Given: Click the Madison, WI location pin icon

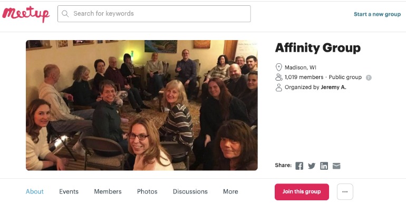Looking at the screenshot, I should click(278, 67).
